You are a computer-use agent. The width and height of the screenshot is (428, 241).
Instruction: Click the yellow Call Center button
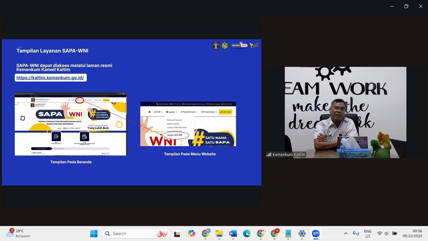tap(225, 112)
